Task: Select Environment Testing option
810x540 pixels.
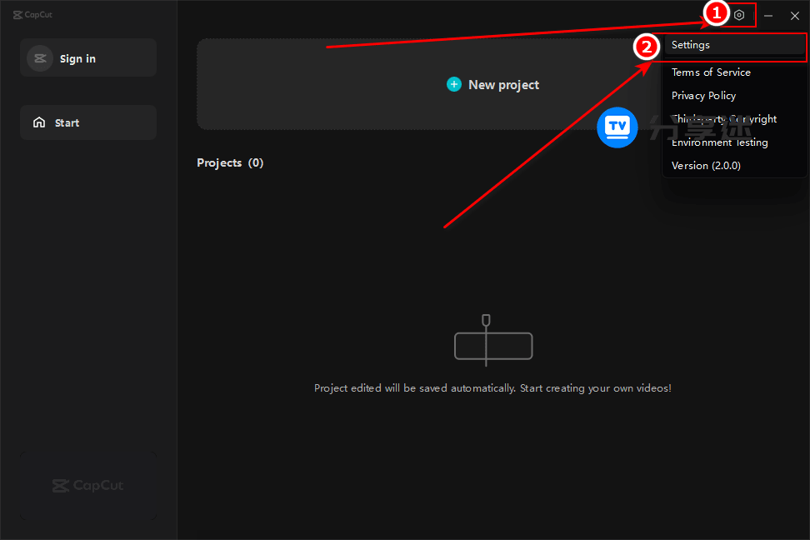Action: click(719, 142)
